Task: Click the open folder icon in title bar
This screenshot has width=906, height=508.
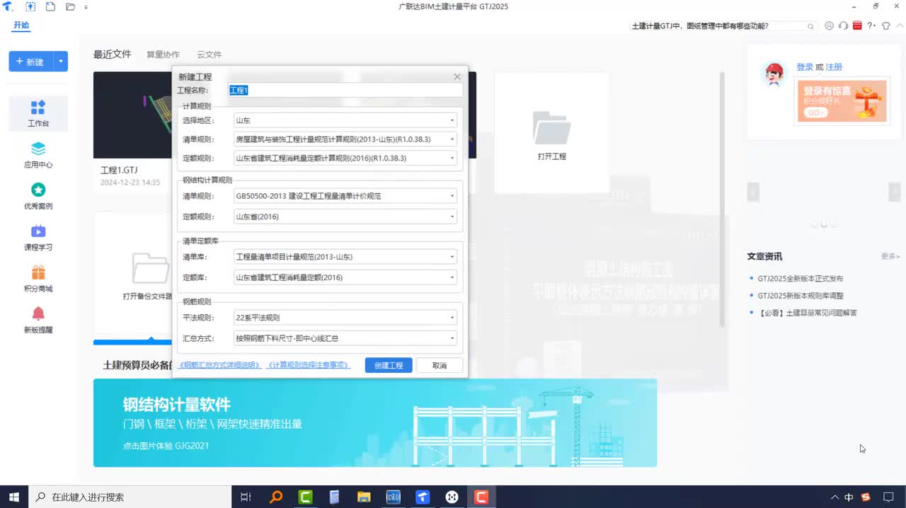Action: coord(70,6)
